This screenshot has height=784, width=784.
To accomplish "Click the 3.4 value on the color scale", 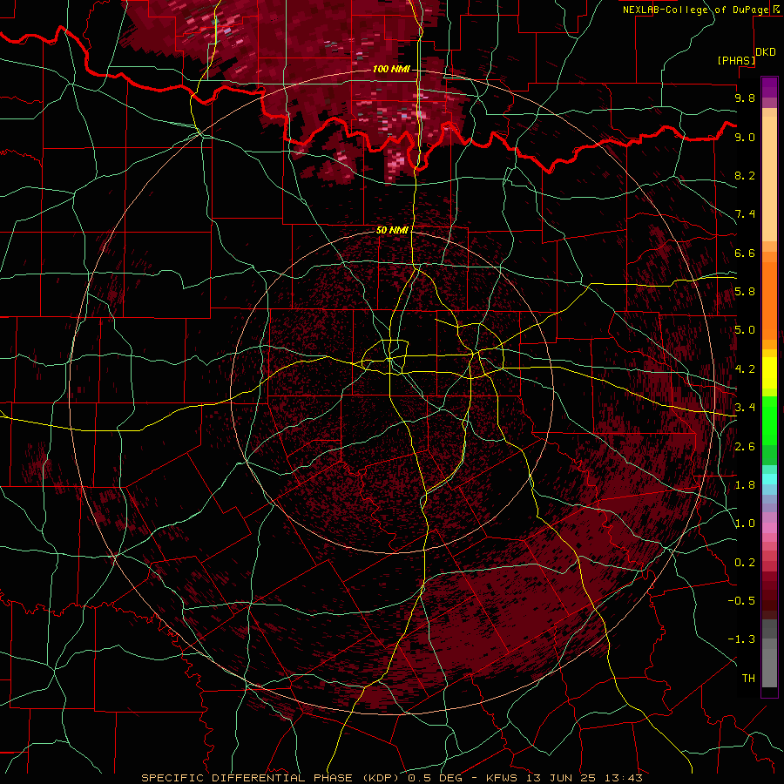I will [745, 408].
